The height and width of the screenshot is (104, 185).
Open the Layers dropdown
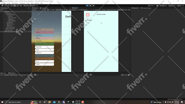(x=172, y=6)
